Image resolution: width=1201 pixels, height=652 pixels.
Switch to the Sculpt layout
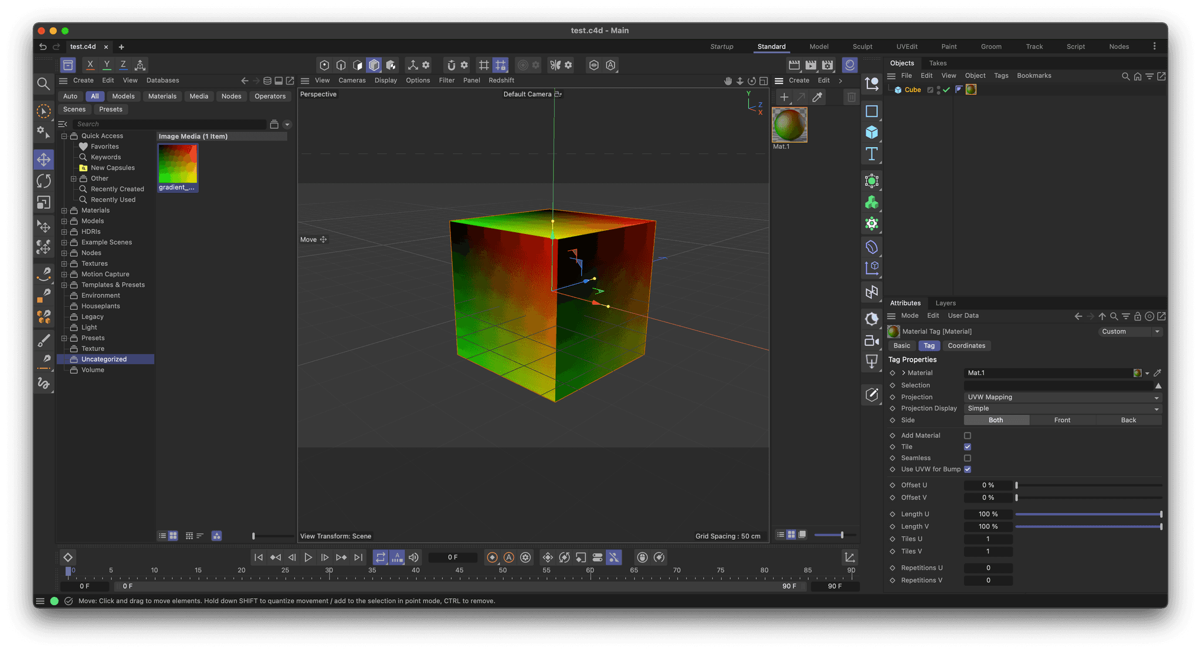(x=862, y=47)
